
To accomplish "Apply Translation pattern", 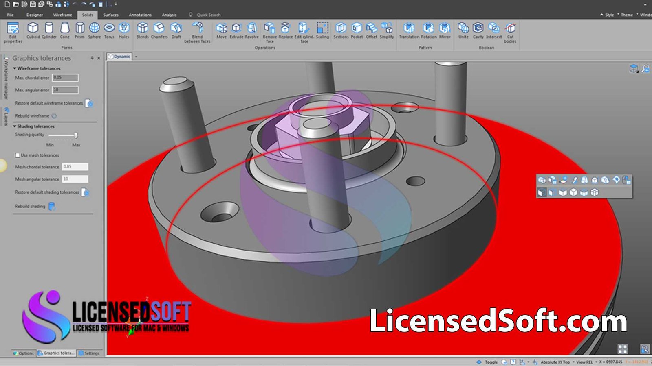I will pyautogui.click(x=409, y=31).
